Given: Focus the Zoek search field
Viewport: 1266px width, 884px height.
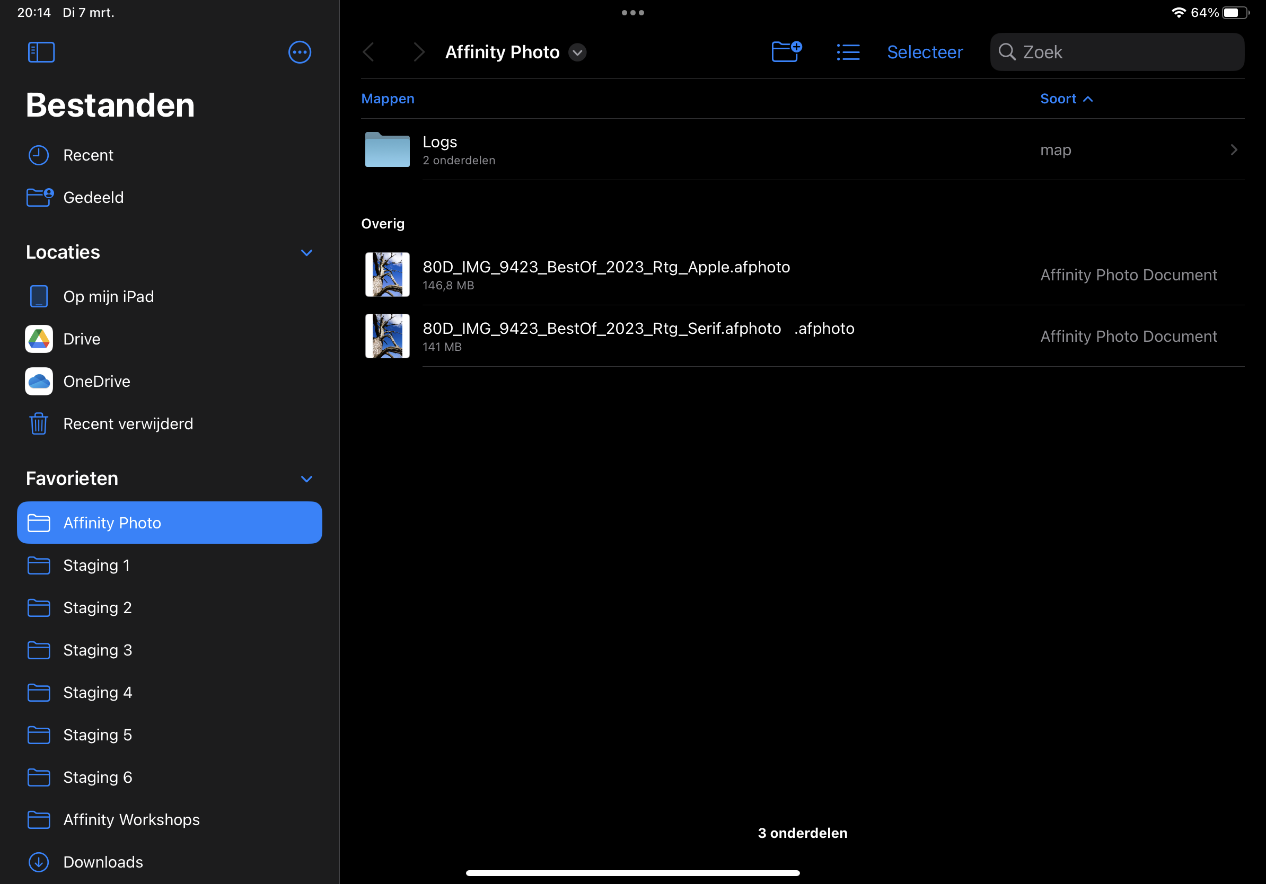Looking at the screenshot, I should pyautogui.click(x=1116, y=52).
